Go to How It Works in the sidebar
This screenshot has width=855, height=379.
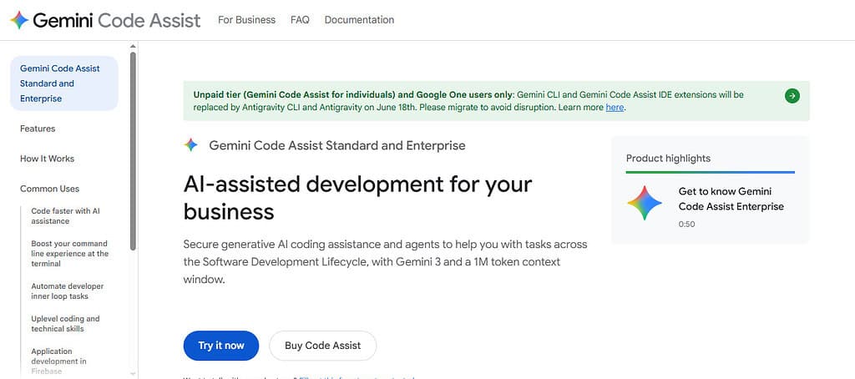(x=47, y=159)
